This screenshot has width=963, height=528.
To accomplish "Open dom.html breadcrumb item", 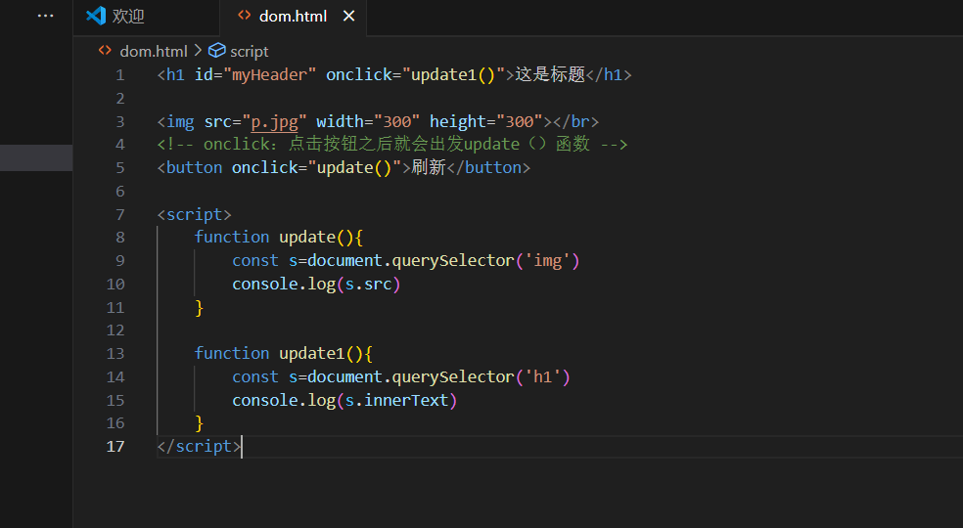I will click(x=154, y=52).
